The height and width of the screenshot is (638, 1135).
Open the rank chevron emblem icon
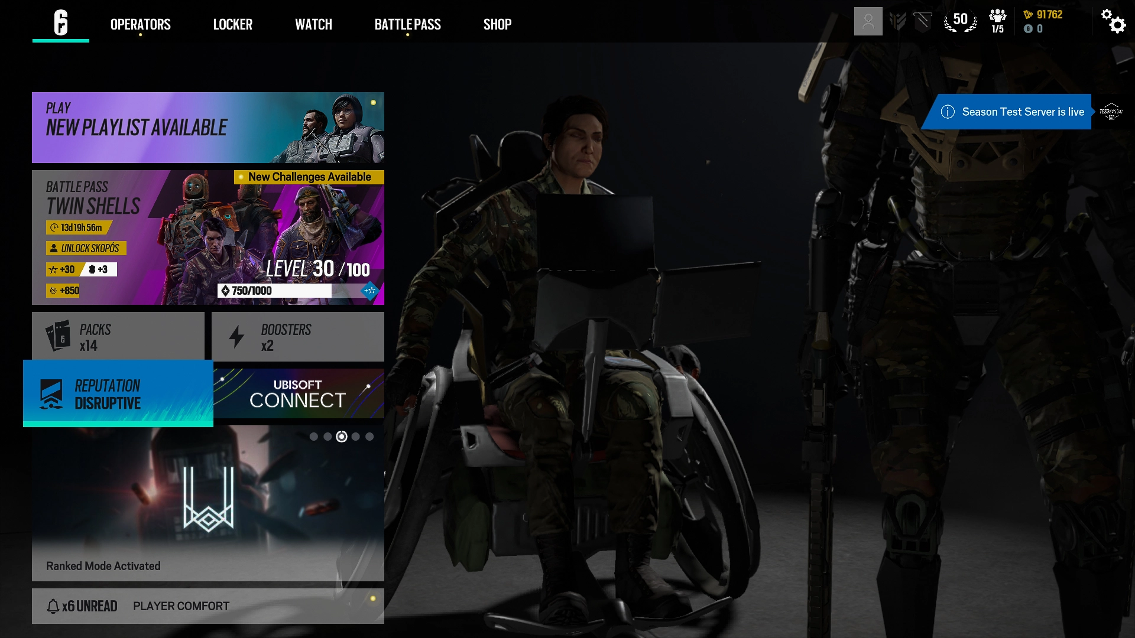[x=897, y=22]
